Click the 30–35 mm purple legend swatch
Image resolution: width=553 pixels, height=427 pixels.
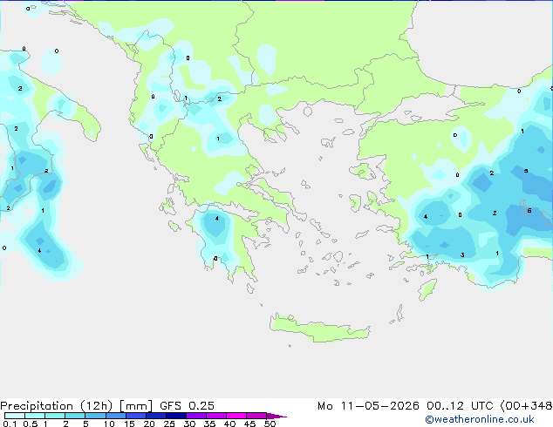pyautogui.click(x=196, y=416)
